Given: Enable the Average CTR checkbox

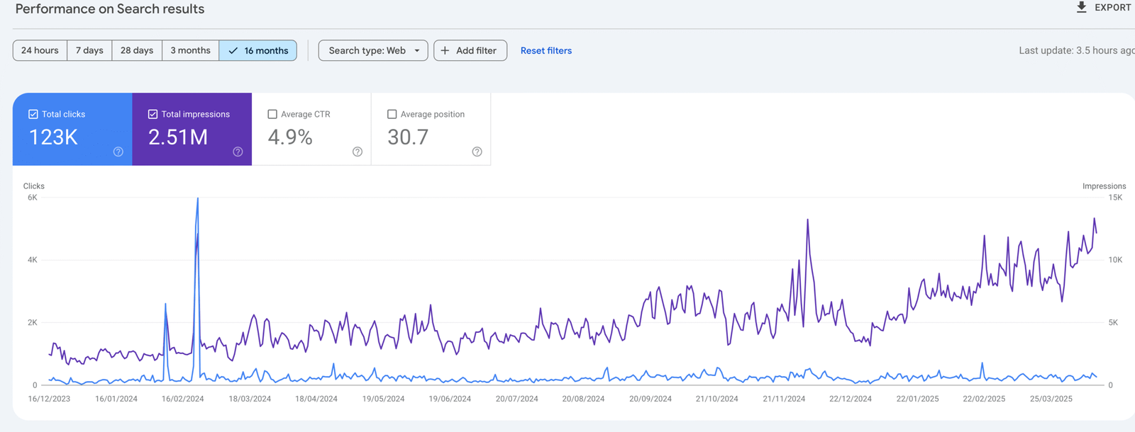Looking at the screenshot, I should [272, 114].
